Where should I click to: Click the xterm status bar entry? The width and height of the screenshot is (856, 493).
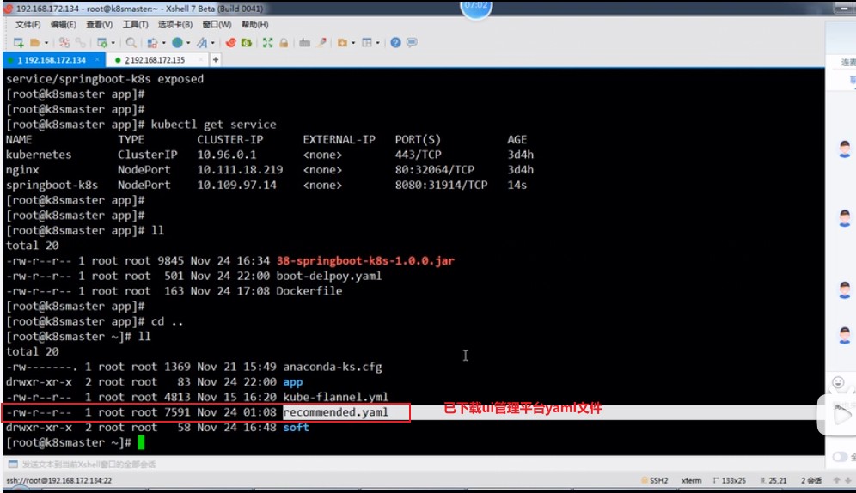691,480
